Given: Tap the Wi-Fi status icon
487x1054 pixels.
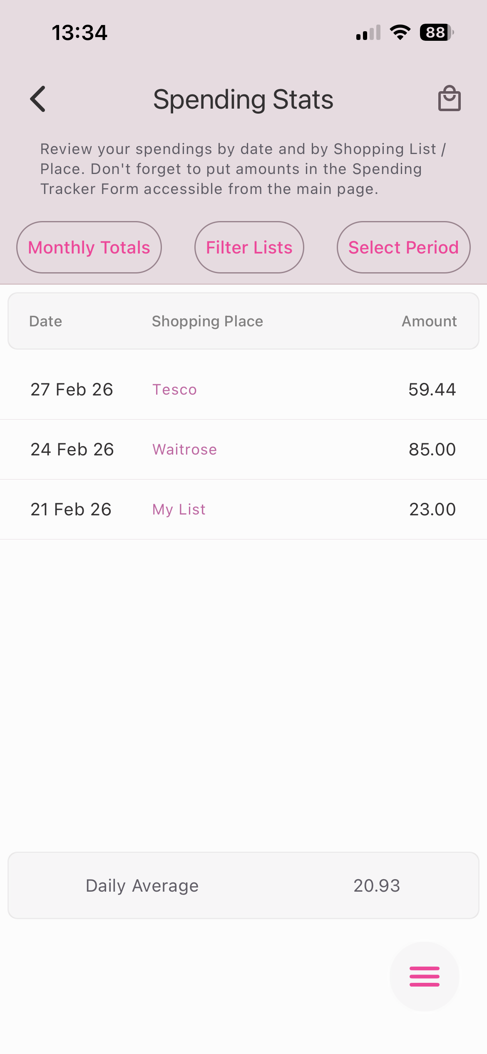Looking at the screenshot, I should click(x=400, y=32).
